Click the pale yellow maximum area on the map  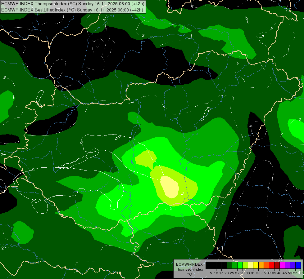pyautogui.click(x=170, y=187)
